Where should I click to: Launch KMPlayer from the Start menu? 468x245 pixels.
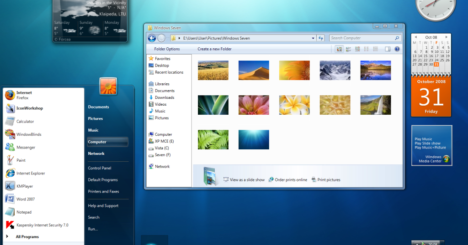click(x=43, y=186)
